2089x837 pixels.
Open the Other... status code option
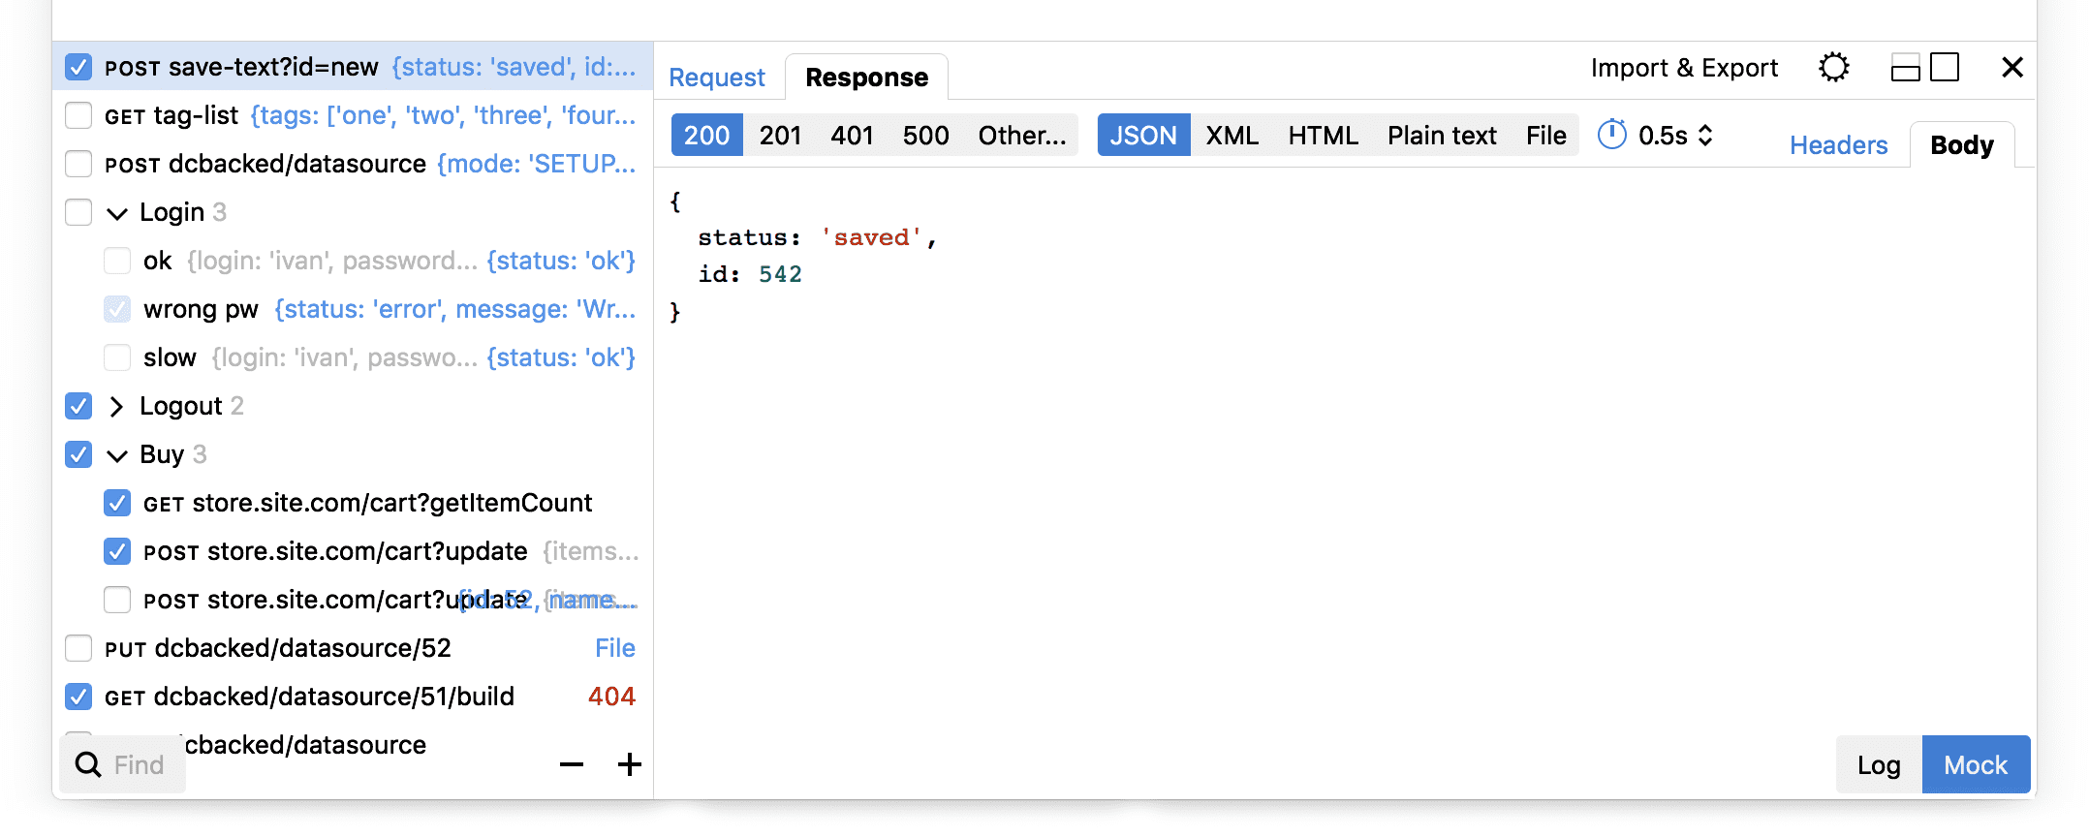point(1021,135)
